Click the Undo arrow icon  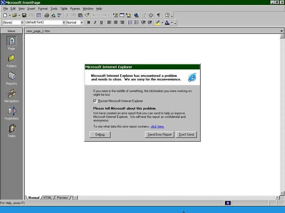[x=95, y=16]
